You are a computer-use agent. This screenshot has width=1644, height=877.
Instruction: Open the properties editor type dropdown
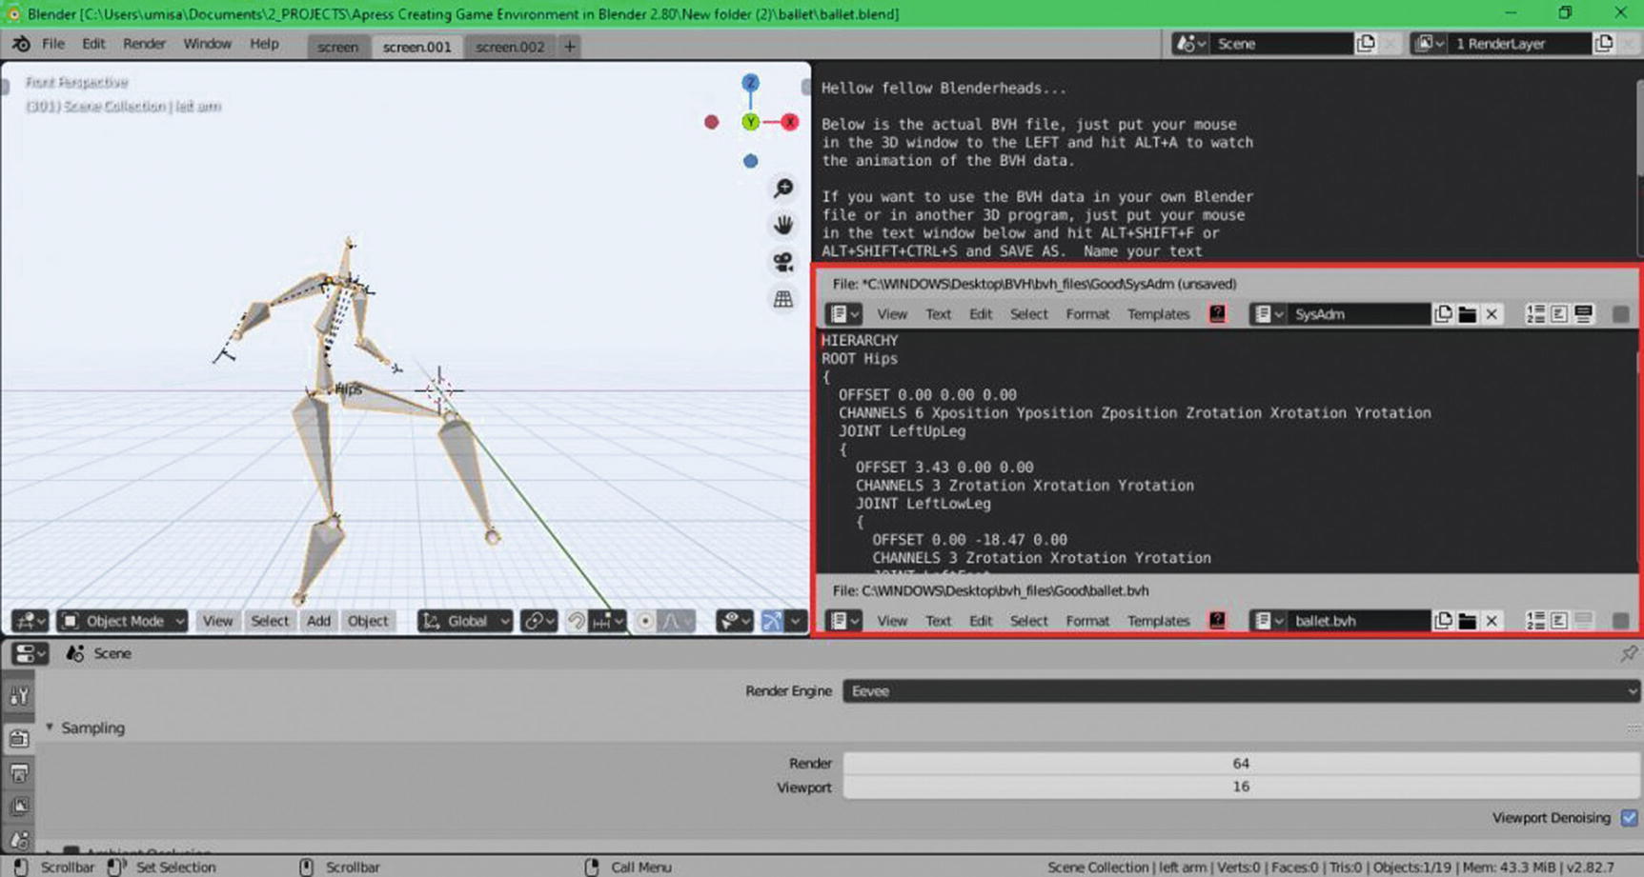pos(29,653)
